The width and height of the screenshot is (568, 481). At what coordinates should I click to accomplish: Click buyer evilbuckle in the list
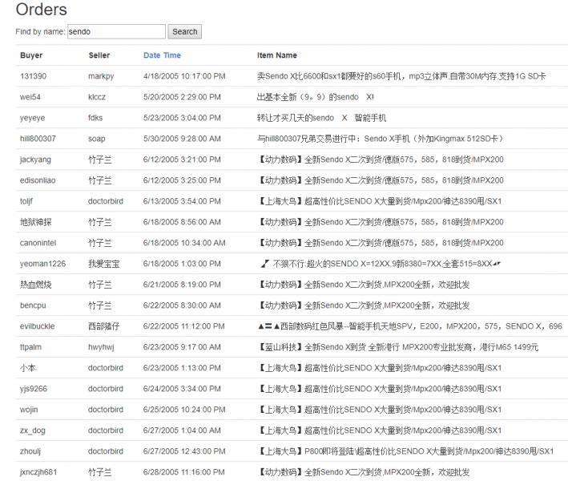coord(38,326)
